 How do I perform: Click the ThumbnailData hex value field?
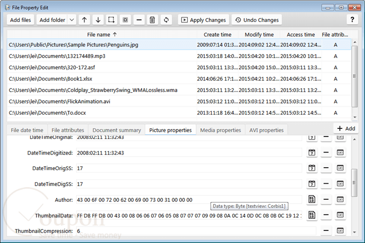click(x=189, y=215)
